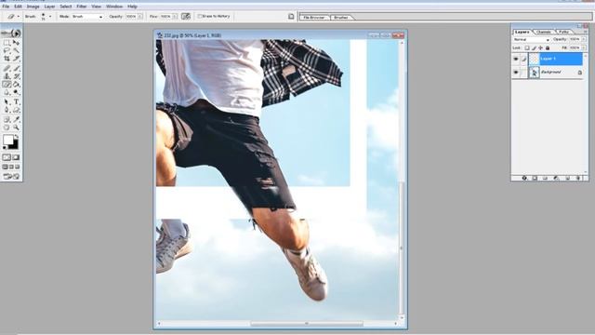Select the Healing Brush tool
The height and width of the screenshot is (335, 595).
[x=7, y=68]
